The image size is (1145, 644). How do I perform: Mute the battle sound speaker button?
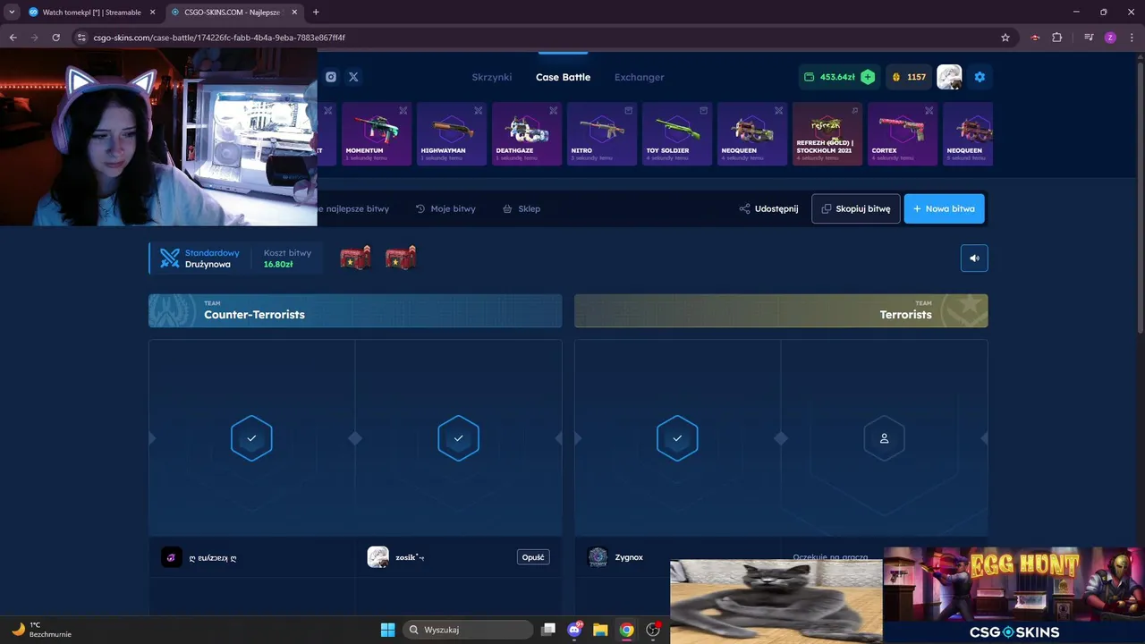click(974, 258)
